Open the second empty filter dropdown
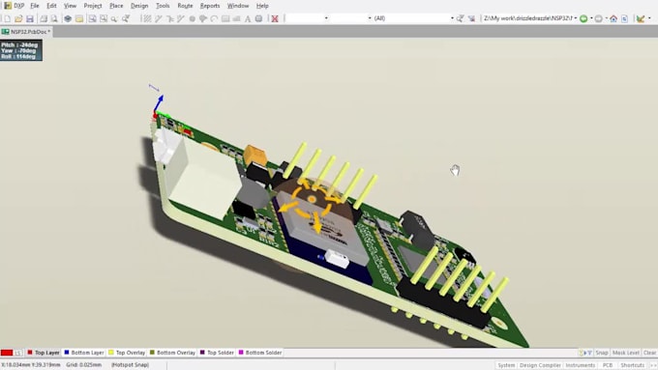This screenshot has width=658, height=370. 370,18
